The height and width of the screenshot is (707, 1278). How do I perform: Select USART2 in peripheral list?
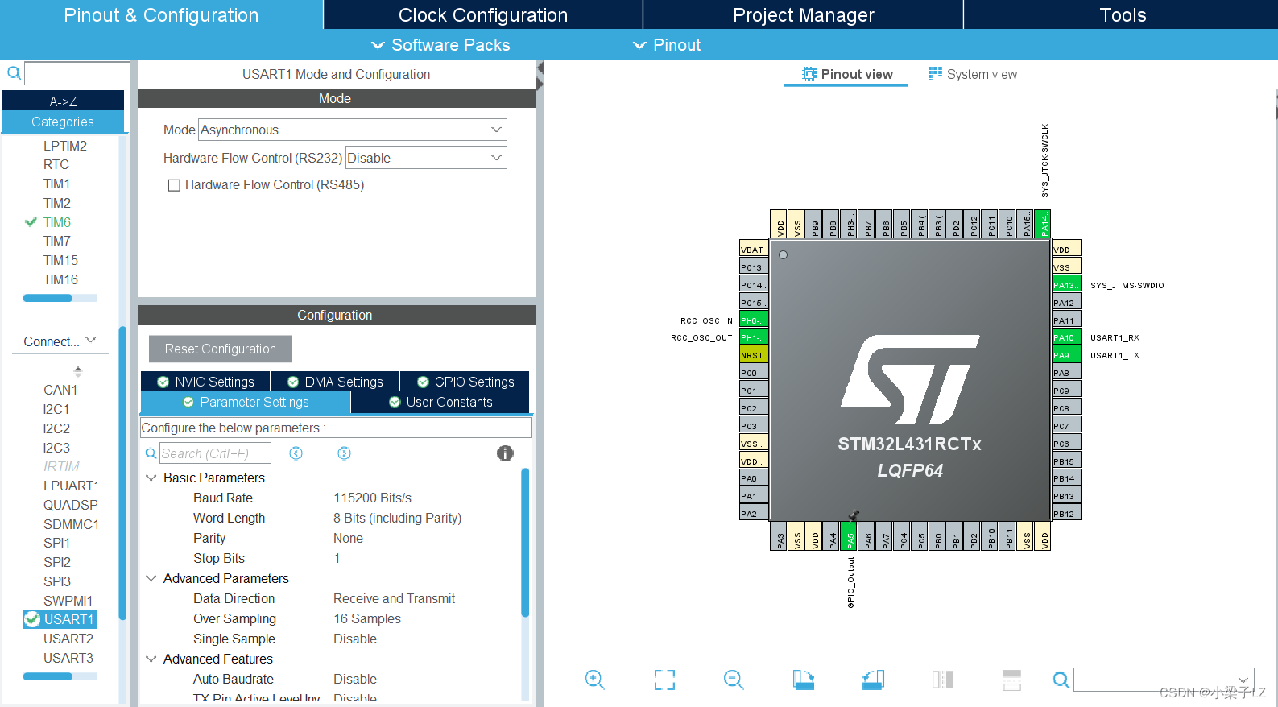68,639
